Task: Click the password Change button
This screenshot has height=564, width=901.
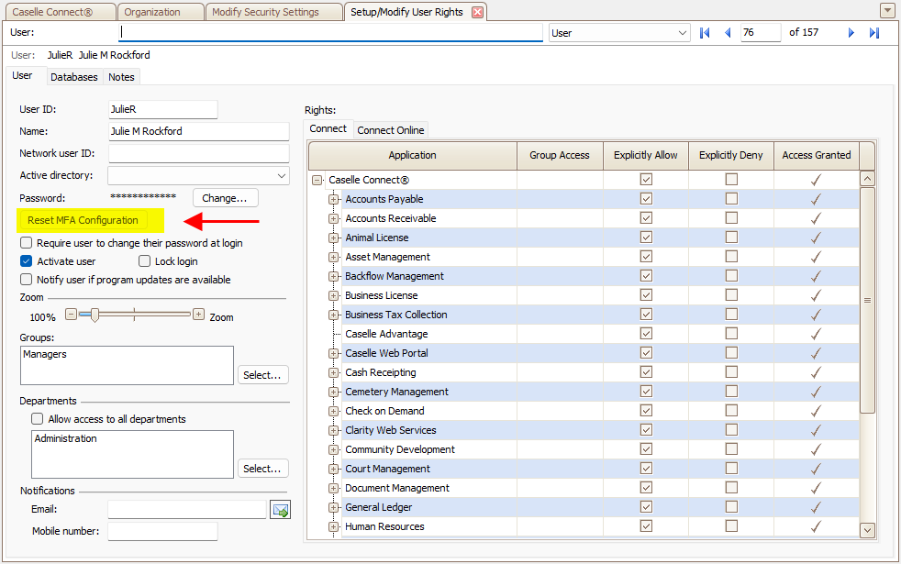Action: pos(225,198)
